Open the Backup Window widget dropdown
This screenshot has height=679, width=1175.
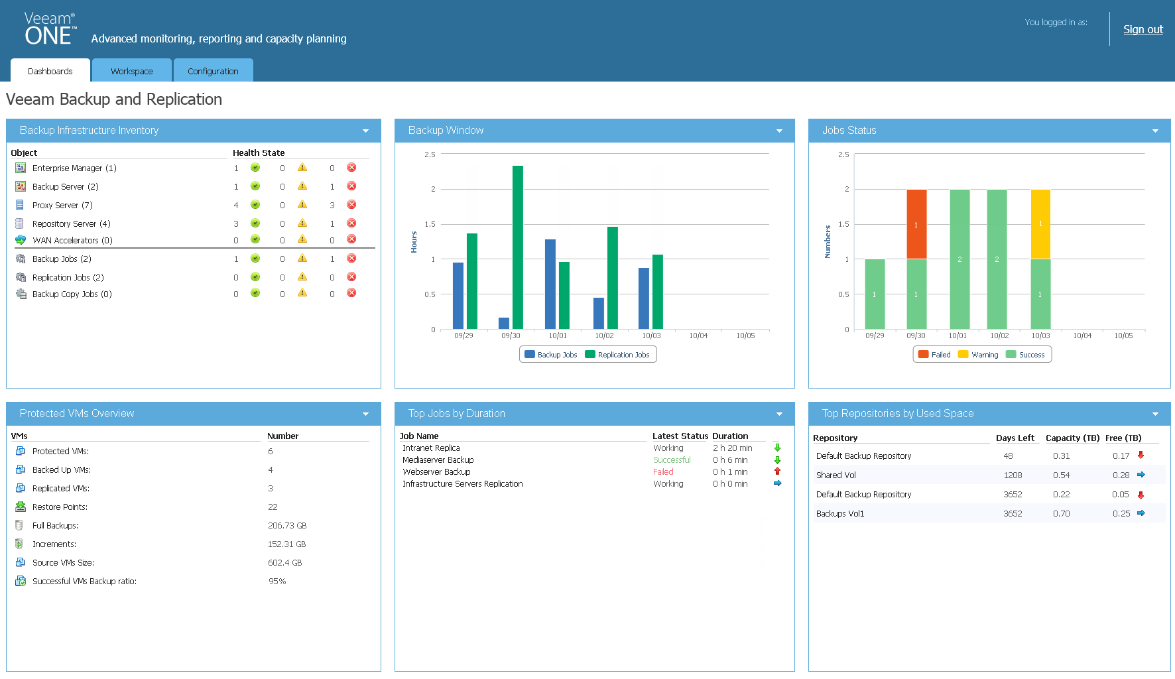779,131
